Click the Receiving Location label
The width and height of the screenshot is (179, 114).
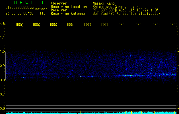coord(69,7)
